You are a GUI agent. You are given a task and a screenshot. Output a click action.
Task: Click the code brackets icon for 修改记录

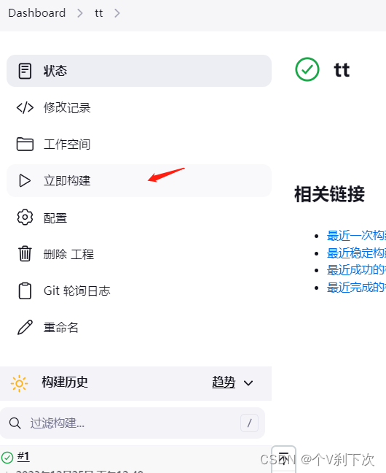pos(25,108)
